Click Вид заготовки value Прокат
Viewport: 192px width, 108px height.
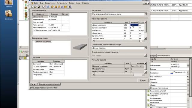click(57, 69)
